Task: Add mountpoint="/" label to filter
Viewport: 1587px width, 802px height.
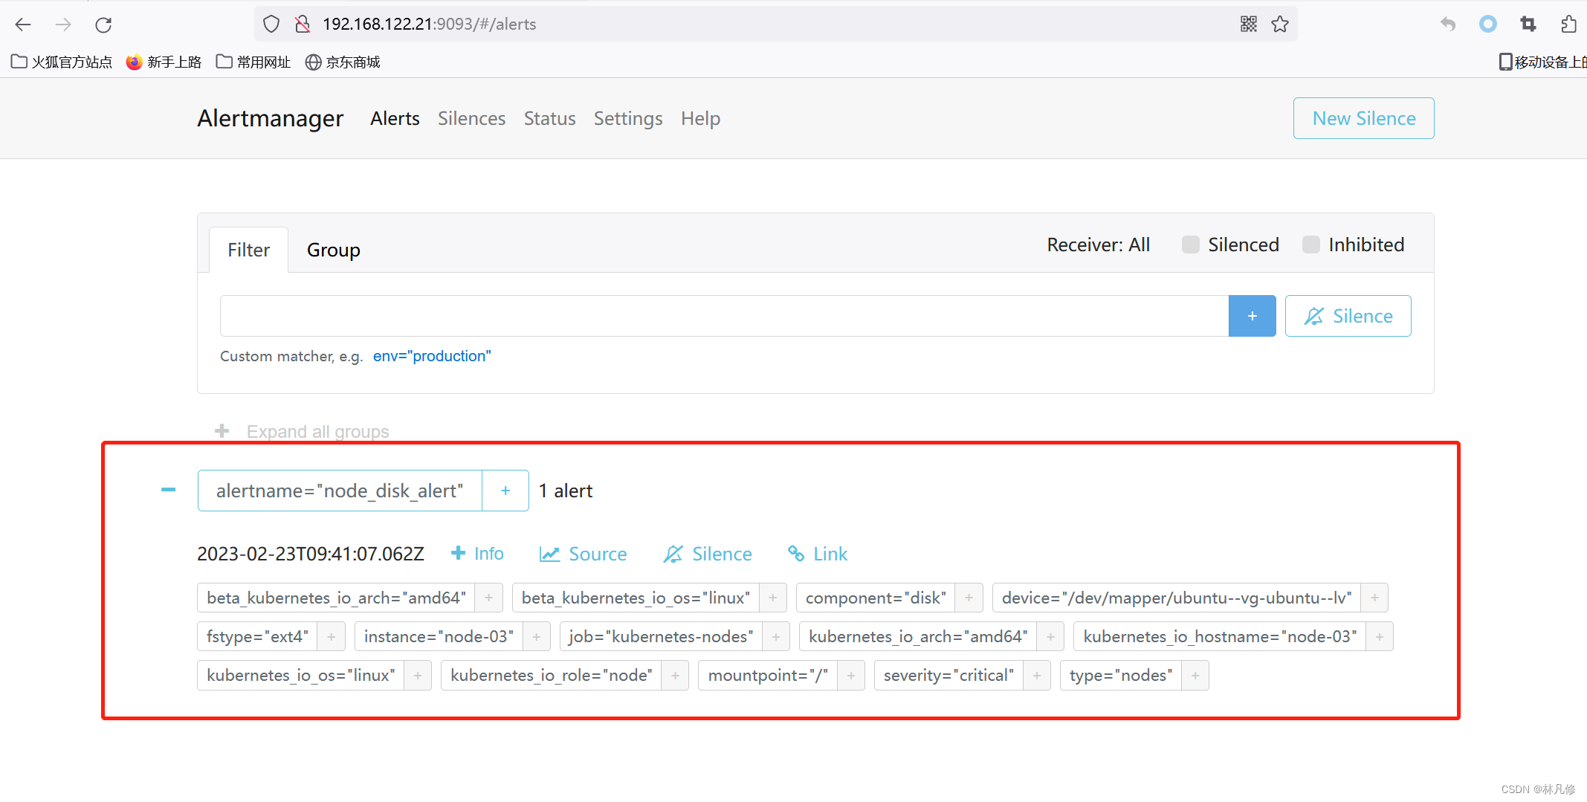Action: coord(851,675)
